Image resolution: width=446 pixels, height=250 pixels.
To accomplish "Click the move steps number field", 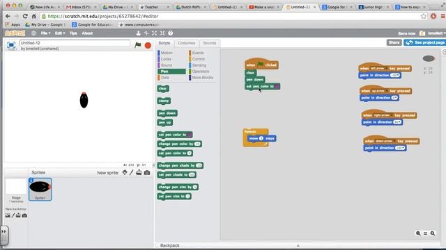I will (x=261, y=138).
